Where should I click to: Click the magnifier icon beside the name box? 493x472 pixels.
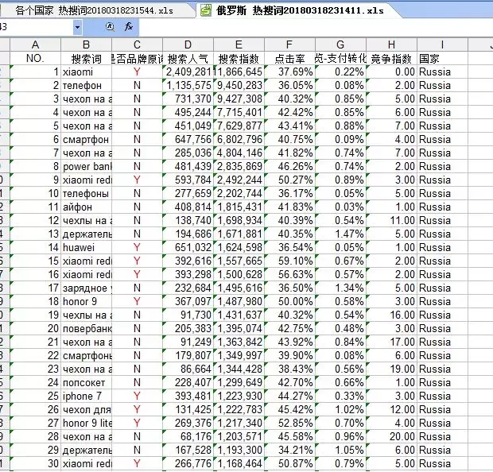(110, 27)
